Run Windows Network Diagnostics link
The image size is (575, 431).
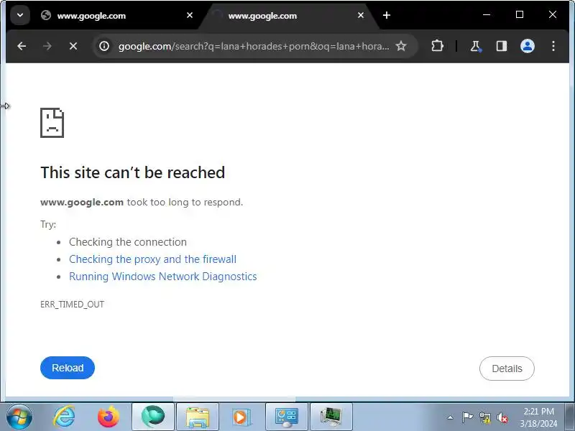pos(163,277)
